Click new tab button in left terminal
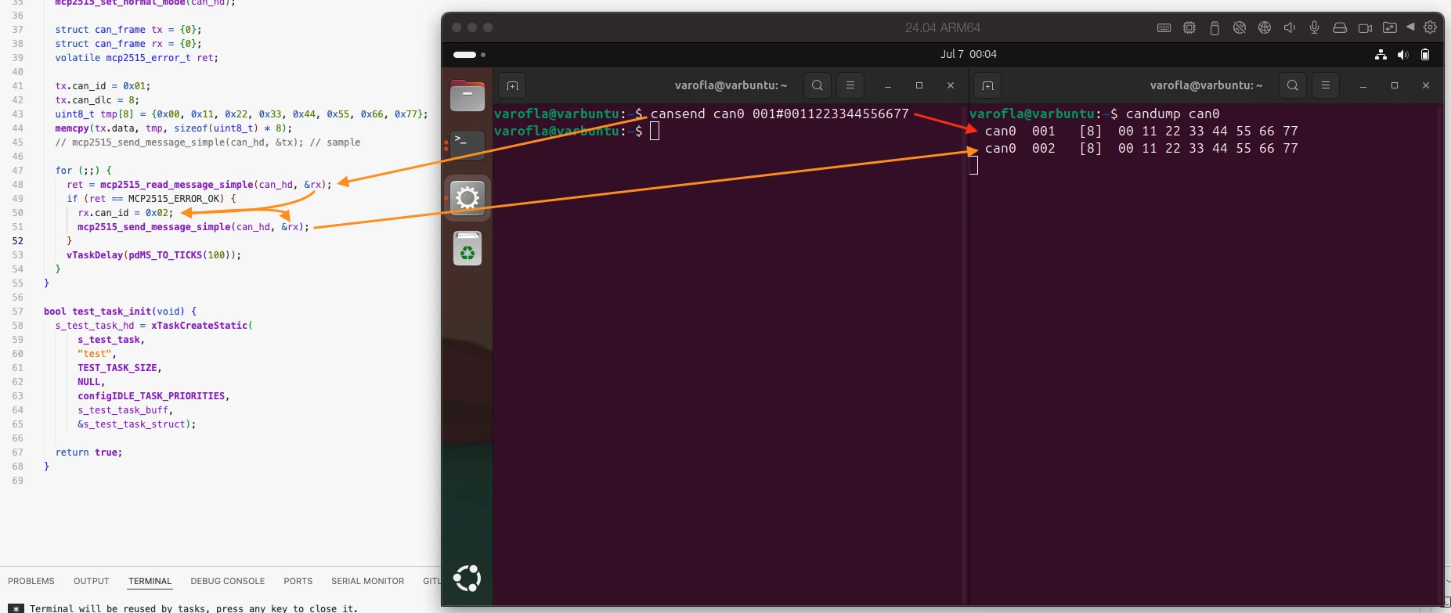Screen dimensions: 1451x613 click(x=512, y=85)
